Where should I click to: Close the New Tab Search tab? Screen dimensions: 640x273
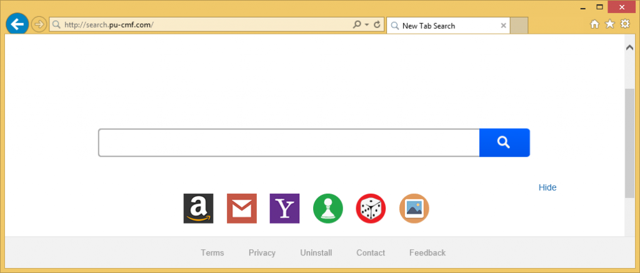503,26
